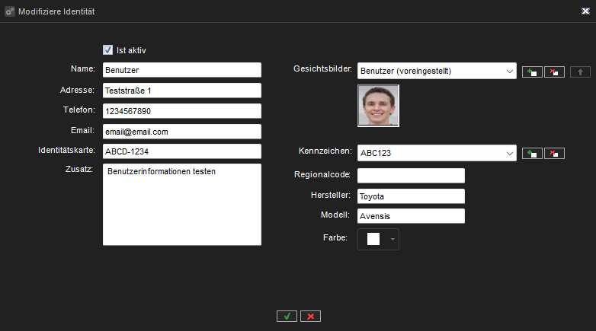596x331 pixels.
Task: Click the Hersteller field containing Toyota
Action: pyautogui.click(x=411, y=196)
